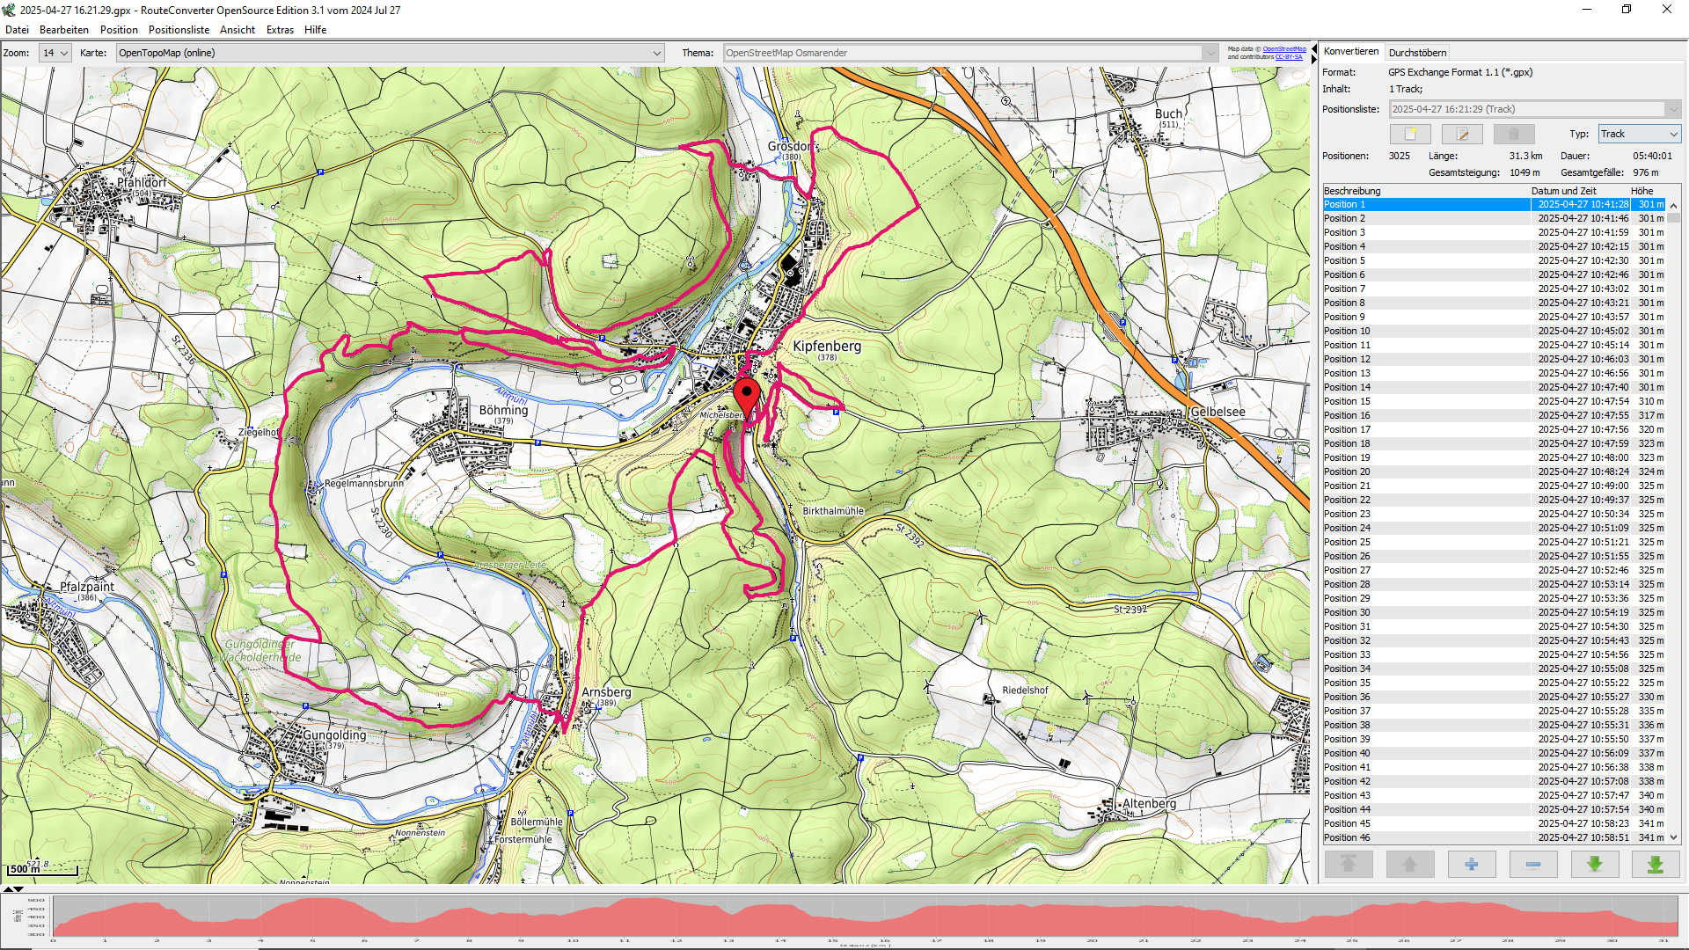Remove selected position with the minus button
Screen dimensions: 1689x950
pos(1533,865)
